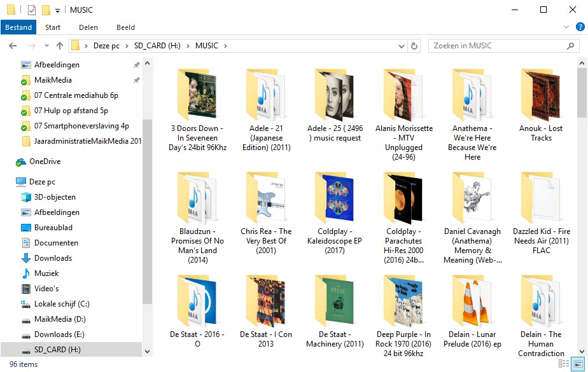Image resolution: width=588 pixels, height=372 pixels.
Task: Select OneDrive in navigation pane
Action: (x=45, y=162)
